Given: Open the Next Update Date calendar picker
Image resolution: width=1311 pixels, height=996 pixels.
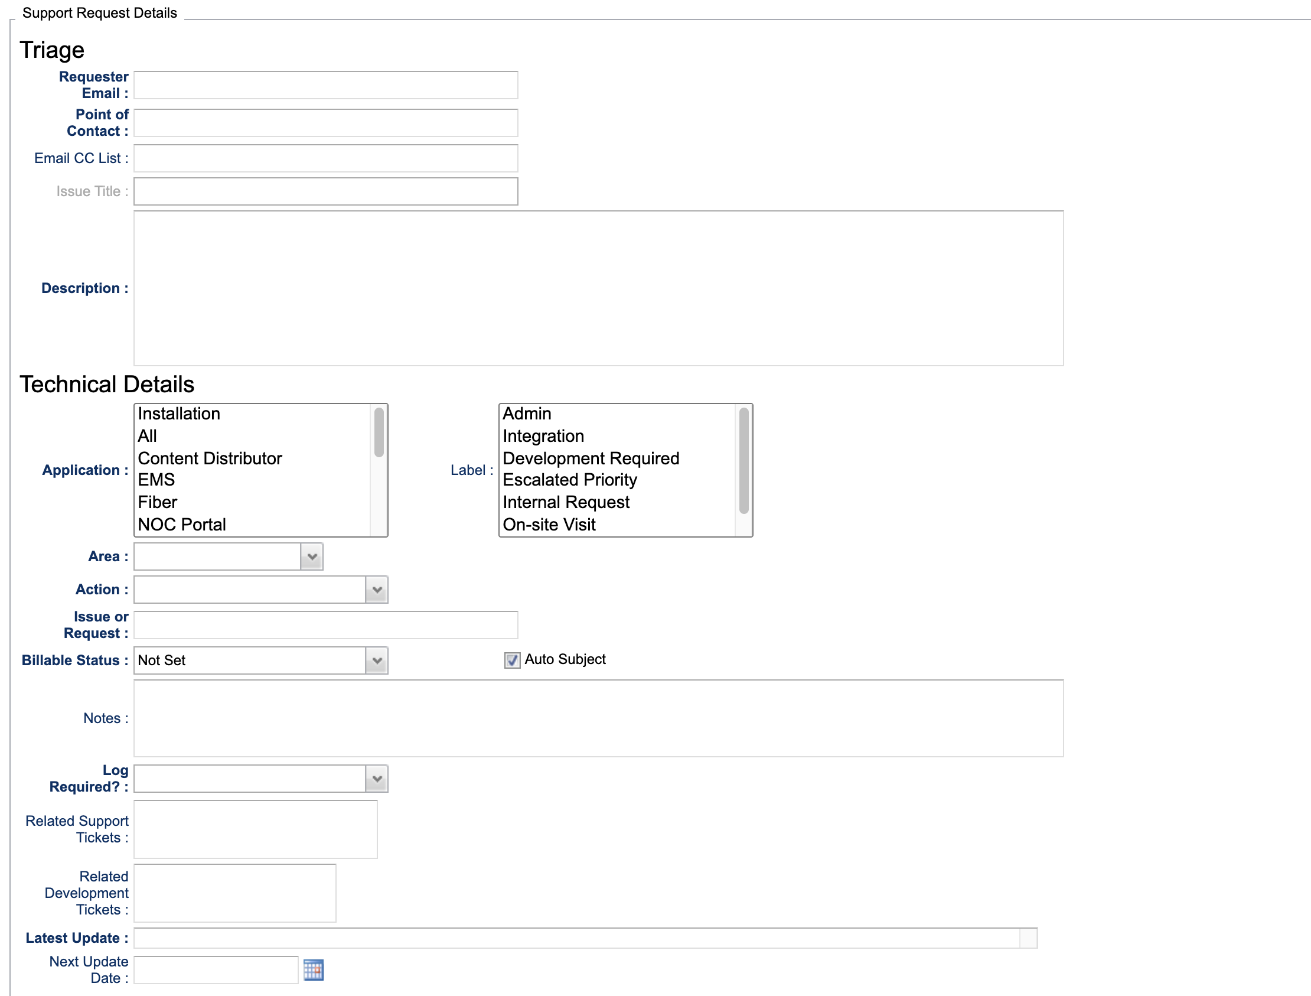Looking at the screenshot, I should point(313,970).
